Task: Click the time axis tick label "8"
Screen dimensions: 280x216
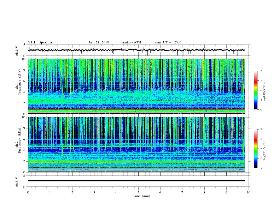Action: click(204, 192)
